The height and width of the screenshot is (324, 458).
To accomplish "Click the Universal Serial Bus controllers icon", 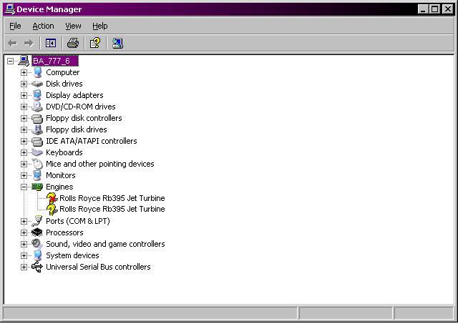I will (x=37, y=267).
